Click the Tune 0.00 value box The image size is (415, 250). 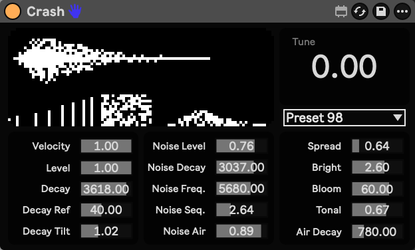pos(344,66)
